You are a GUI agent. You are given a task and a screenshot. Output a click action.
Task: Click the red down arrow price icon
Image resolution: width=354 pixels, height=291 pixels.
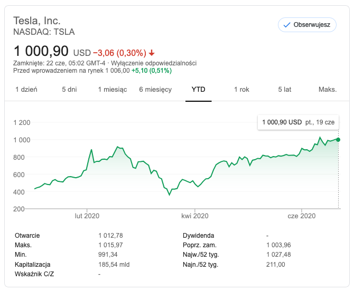coord(152,53)
